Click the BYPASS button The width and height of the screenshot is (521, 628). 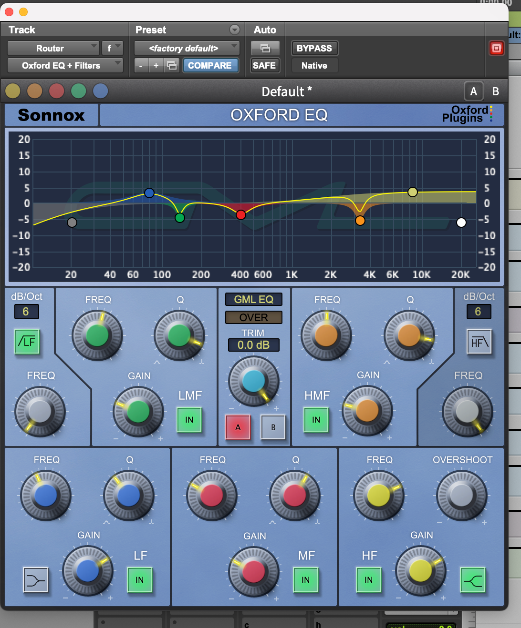click(314, 48)
